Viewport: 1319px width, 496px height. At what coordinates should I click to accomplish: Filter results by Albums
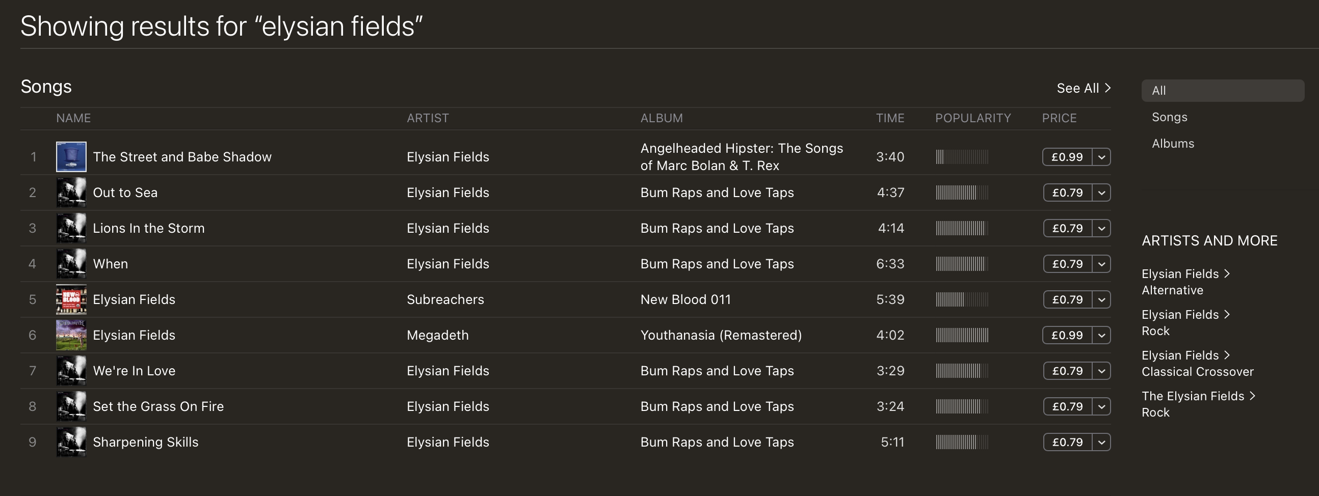[x=1173, y=144]
